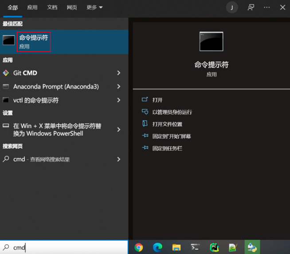The width and height of the screenshot is (290, 254).
Task: Open the Python icon on the taskbar
Action: (x=252, y=247)
